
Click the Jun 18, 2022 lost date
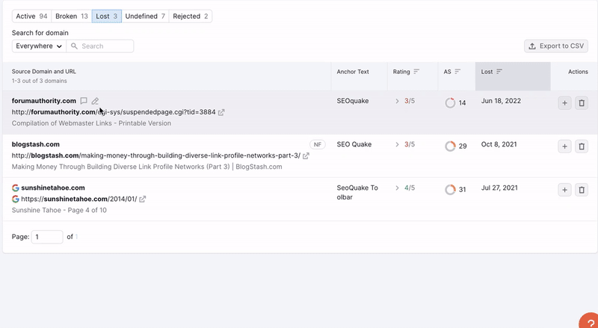point(501,101)
